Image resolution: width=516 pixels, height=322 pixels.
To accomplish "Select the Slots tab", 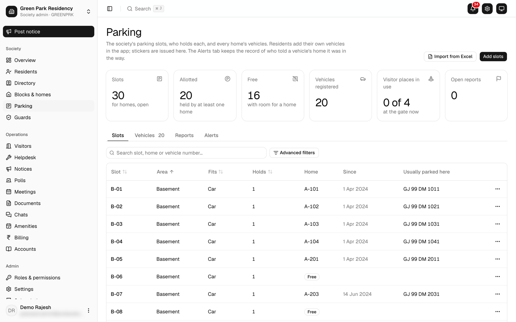I will pos(118,136).
